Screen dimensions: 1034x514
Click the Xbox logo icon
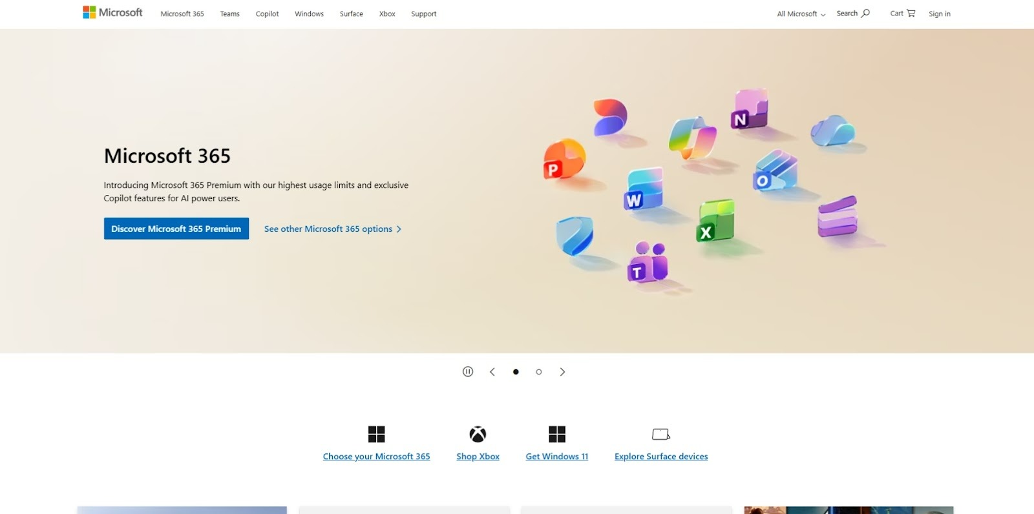point(478,434)
